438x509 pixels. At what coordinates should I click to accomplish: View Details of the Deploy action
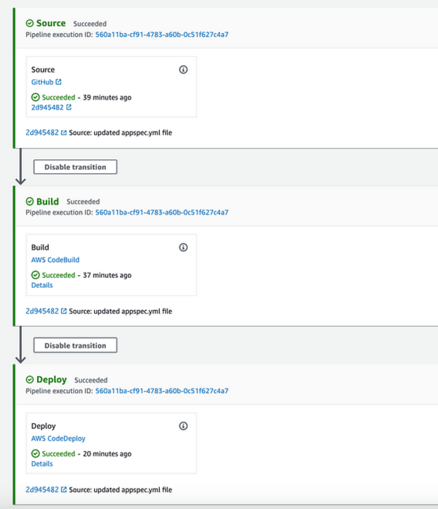[x=42, y=464]
